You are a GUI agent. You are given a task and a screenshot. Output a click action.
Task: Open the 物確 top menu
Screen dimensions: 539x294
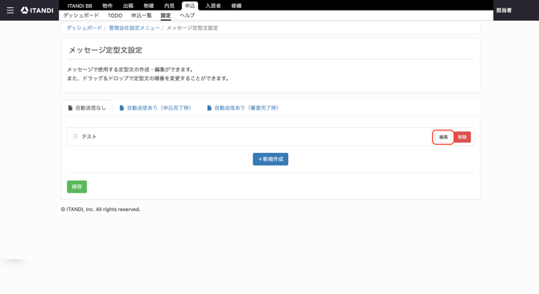[x=149, y=6]
